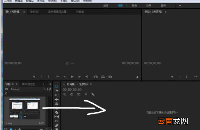Open the 编辑 (Edit) menu
The width and height of the screenshot is (200, 130).
coord(19,1)
